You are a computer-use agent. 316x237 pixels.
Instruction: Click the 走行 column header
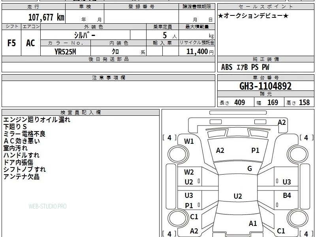pyautogui.click(x=34, y=7)
